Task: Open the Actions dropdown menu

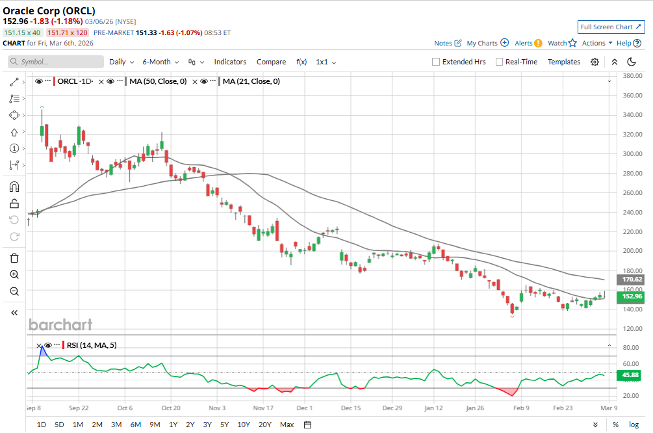Action: (x=596, y=43)
